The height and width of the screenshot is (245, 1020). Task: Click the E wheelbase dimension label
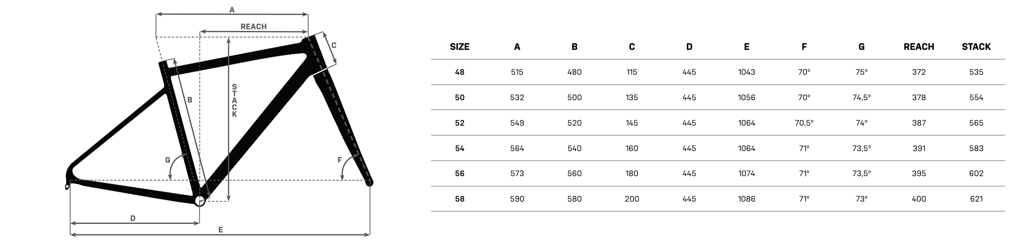(x=220, y=230)
